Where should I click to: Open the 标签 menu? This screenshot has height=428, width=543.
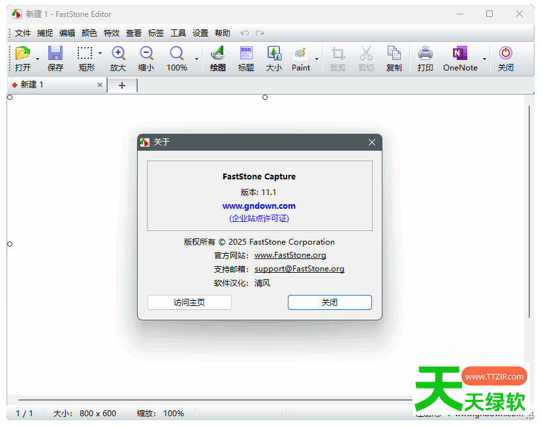coord(156,33)
